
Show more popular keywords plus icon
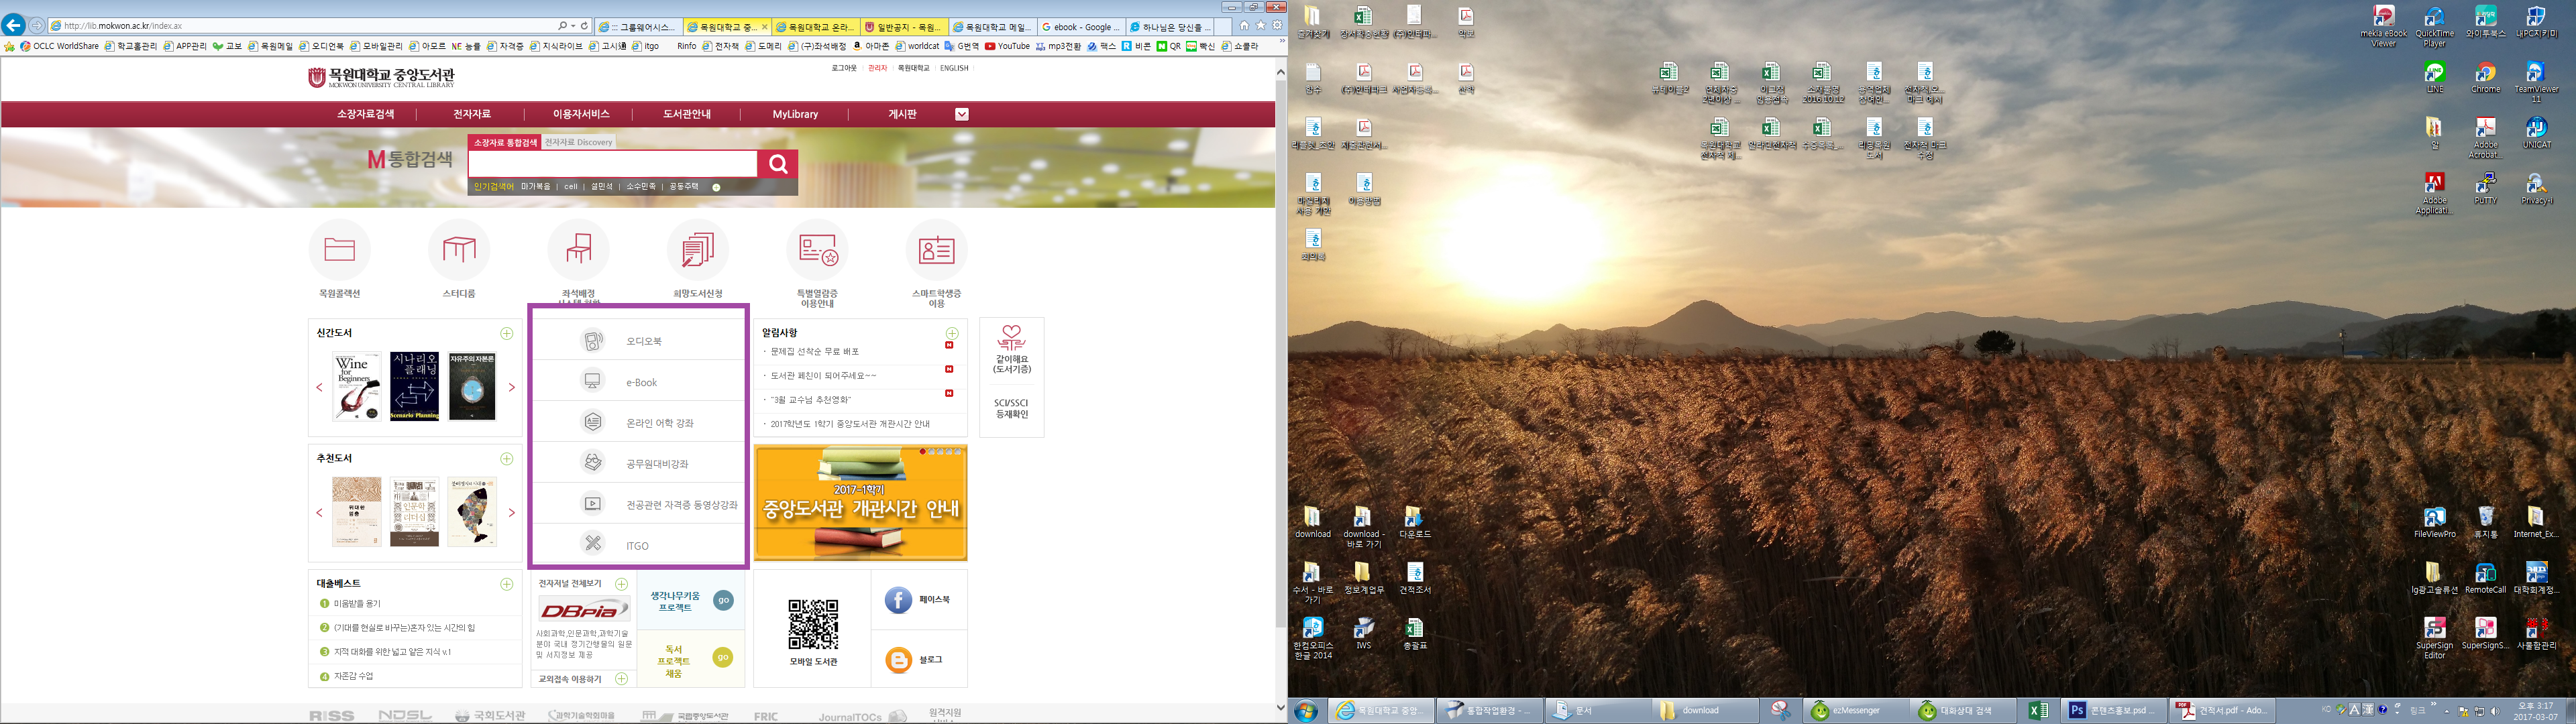[716, 187]
